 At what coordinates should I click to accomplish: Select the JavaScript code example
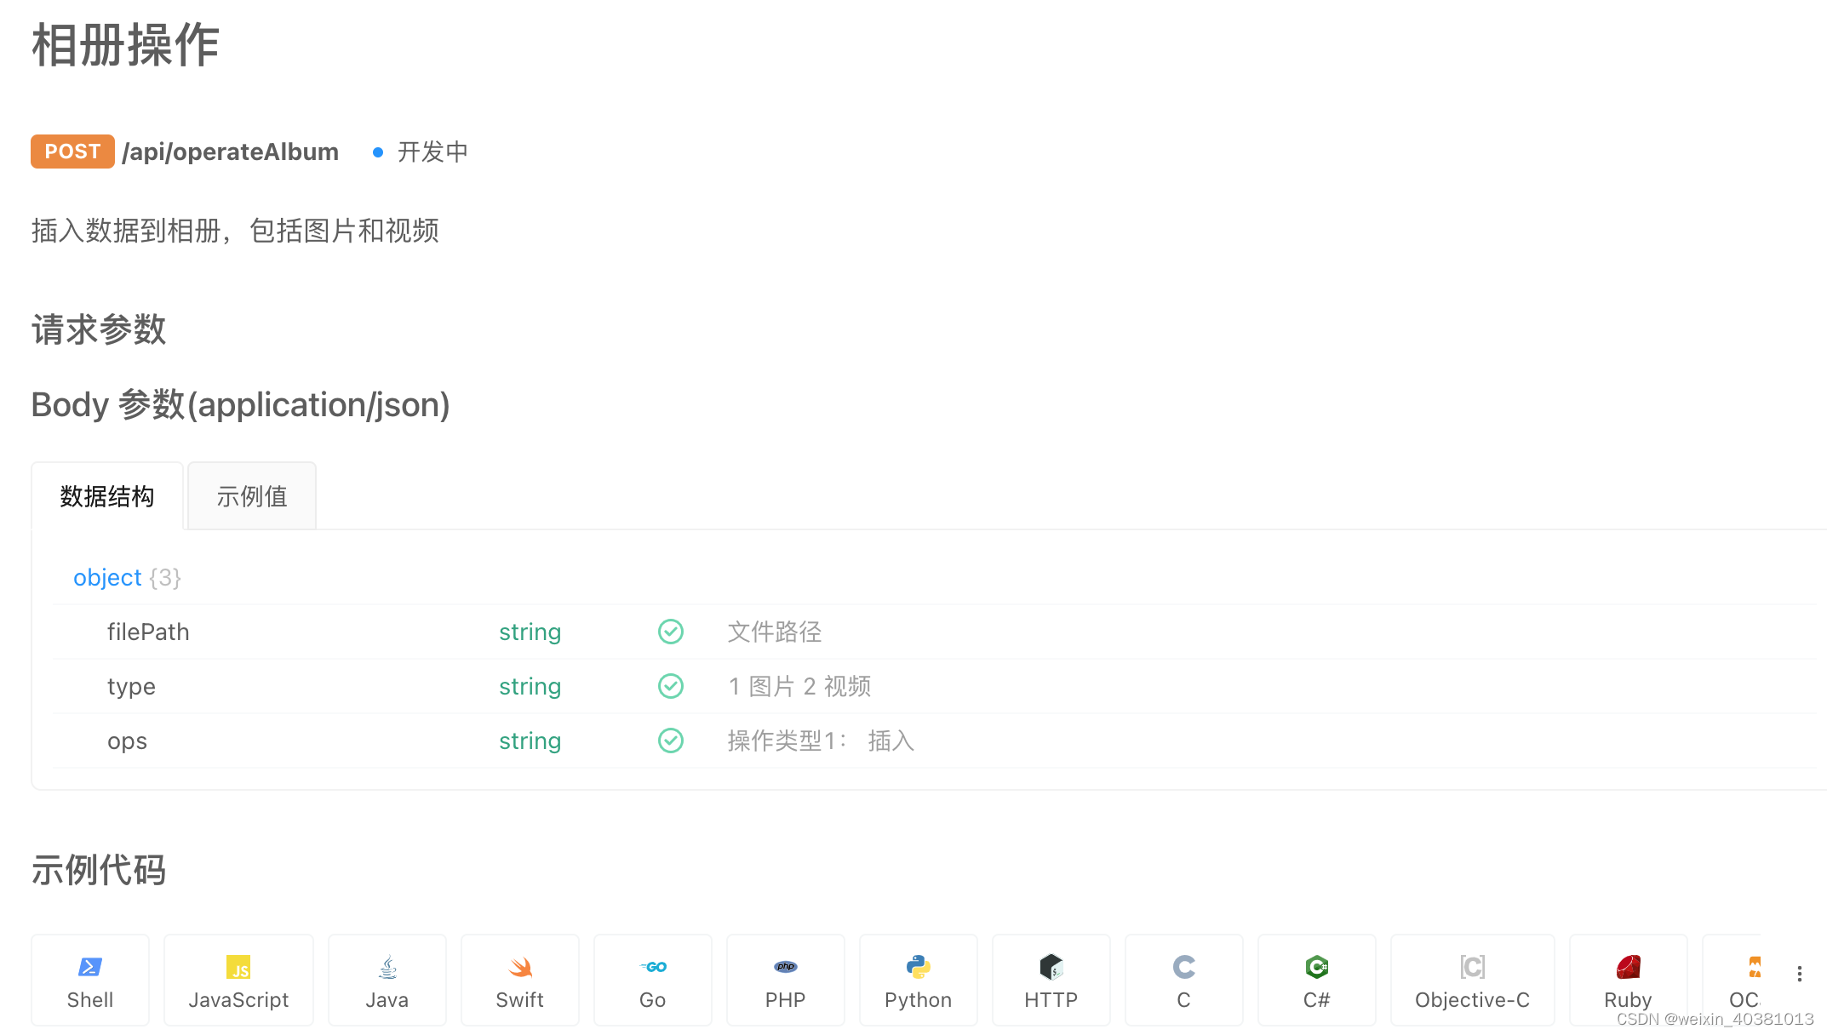tap(238, 980)
